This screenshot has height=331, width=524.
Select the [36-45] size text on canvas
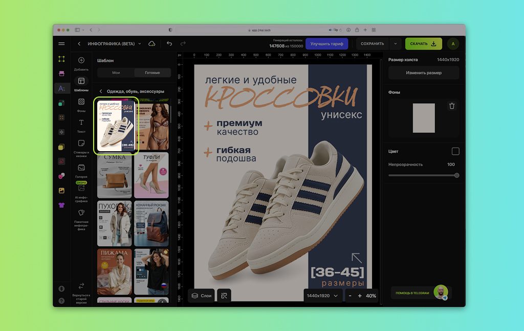337,272
